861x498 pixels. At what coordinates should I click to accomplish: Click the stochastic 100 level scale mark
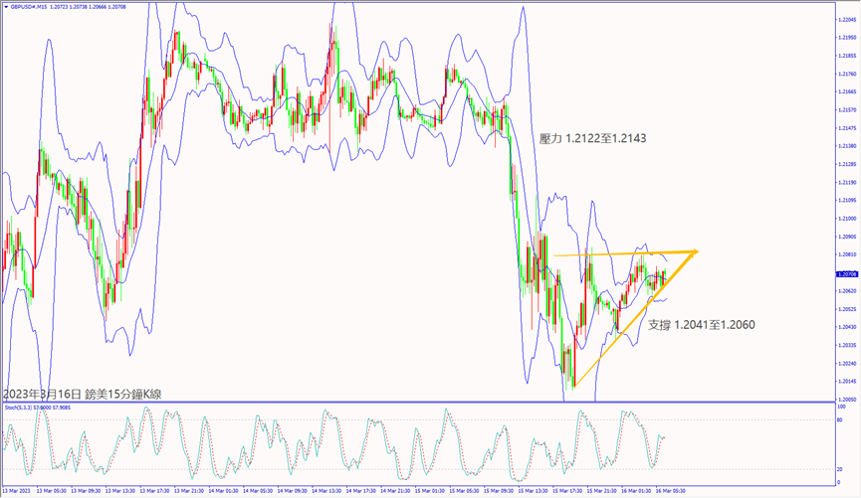click(x=844, y=407)
